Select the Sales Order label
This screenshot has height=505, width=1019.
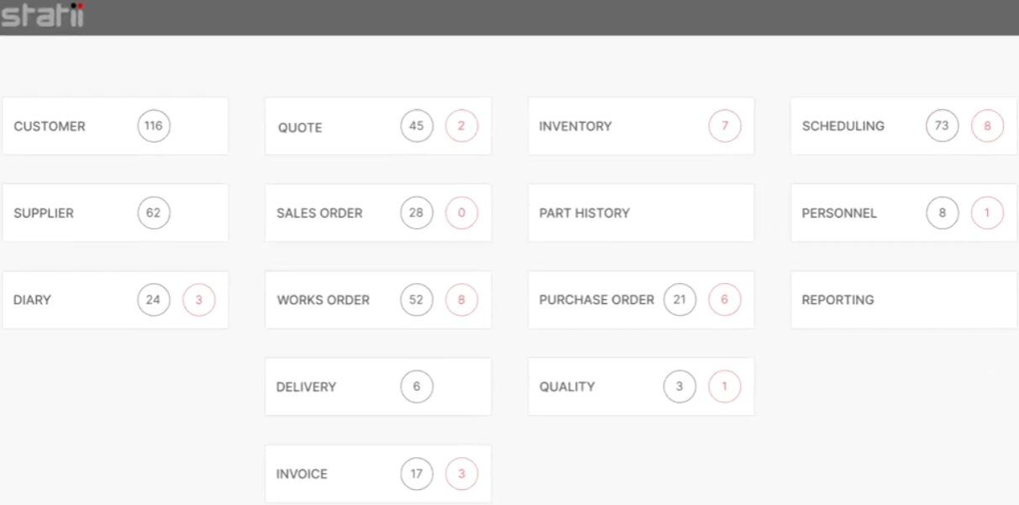point(319,213)
